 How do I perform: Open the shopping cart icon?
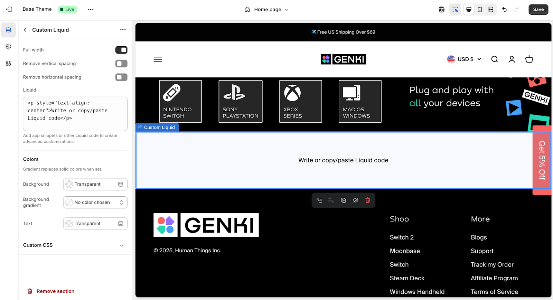click(529, 59)
